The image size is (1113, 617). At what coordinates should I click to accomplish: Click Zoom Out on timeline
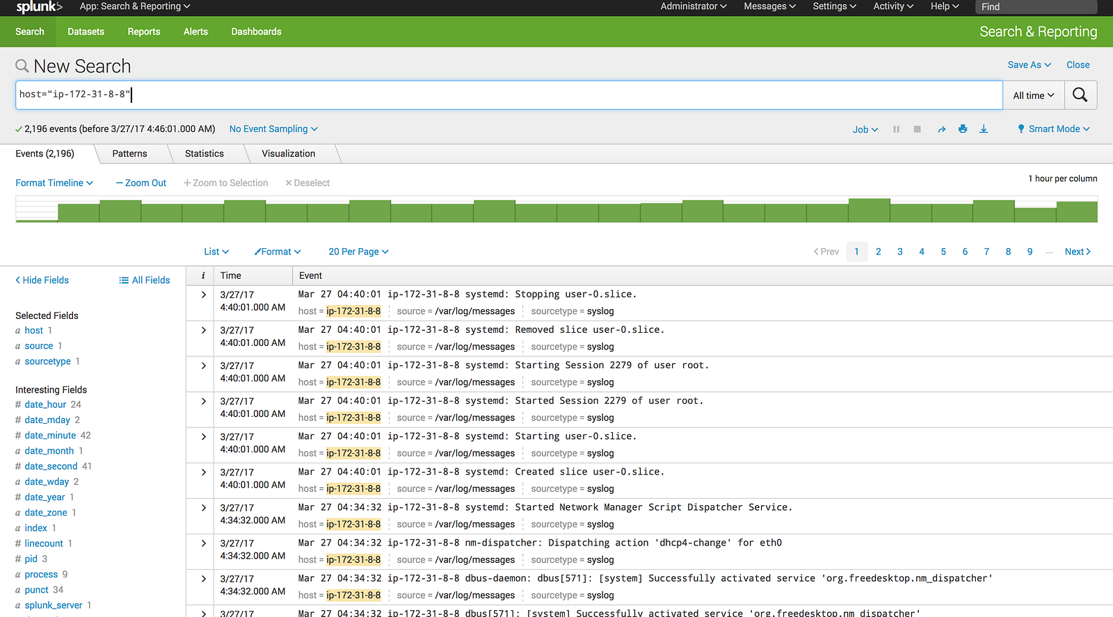pyautogui.click(x=141, y=183)
